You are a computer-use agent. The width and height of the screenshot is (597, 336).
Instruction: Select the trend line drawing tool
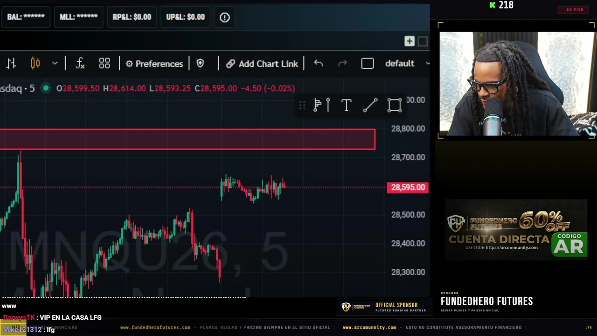[x=370, y=105]
